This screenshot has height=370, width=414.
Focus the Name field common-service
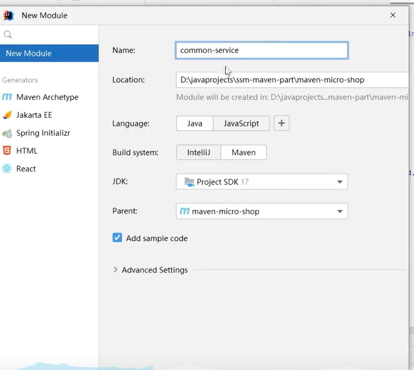[262, 50]
